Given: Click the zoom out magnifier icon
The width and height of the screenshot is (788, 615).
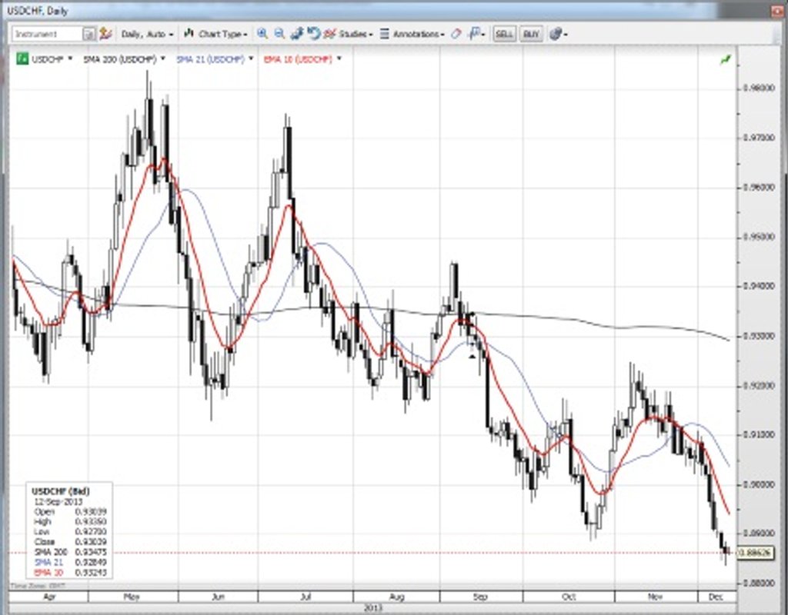Looking at the screenshot, I should click(279, 34).
